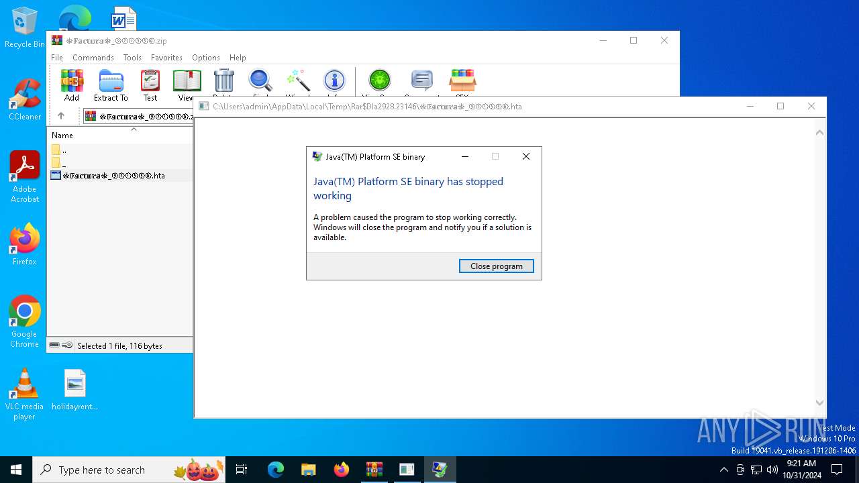Open the Windows Start menu
The image size is (859, 483).
(16, 470)
